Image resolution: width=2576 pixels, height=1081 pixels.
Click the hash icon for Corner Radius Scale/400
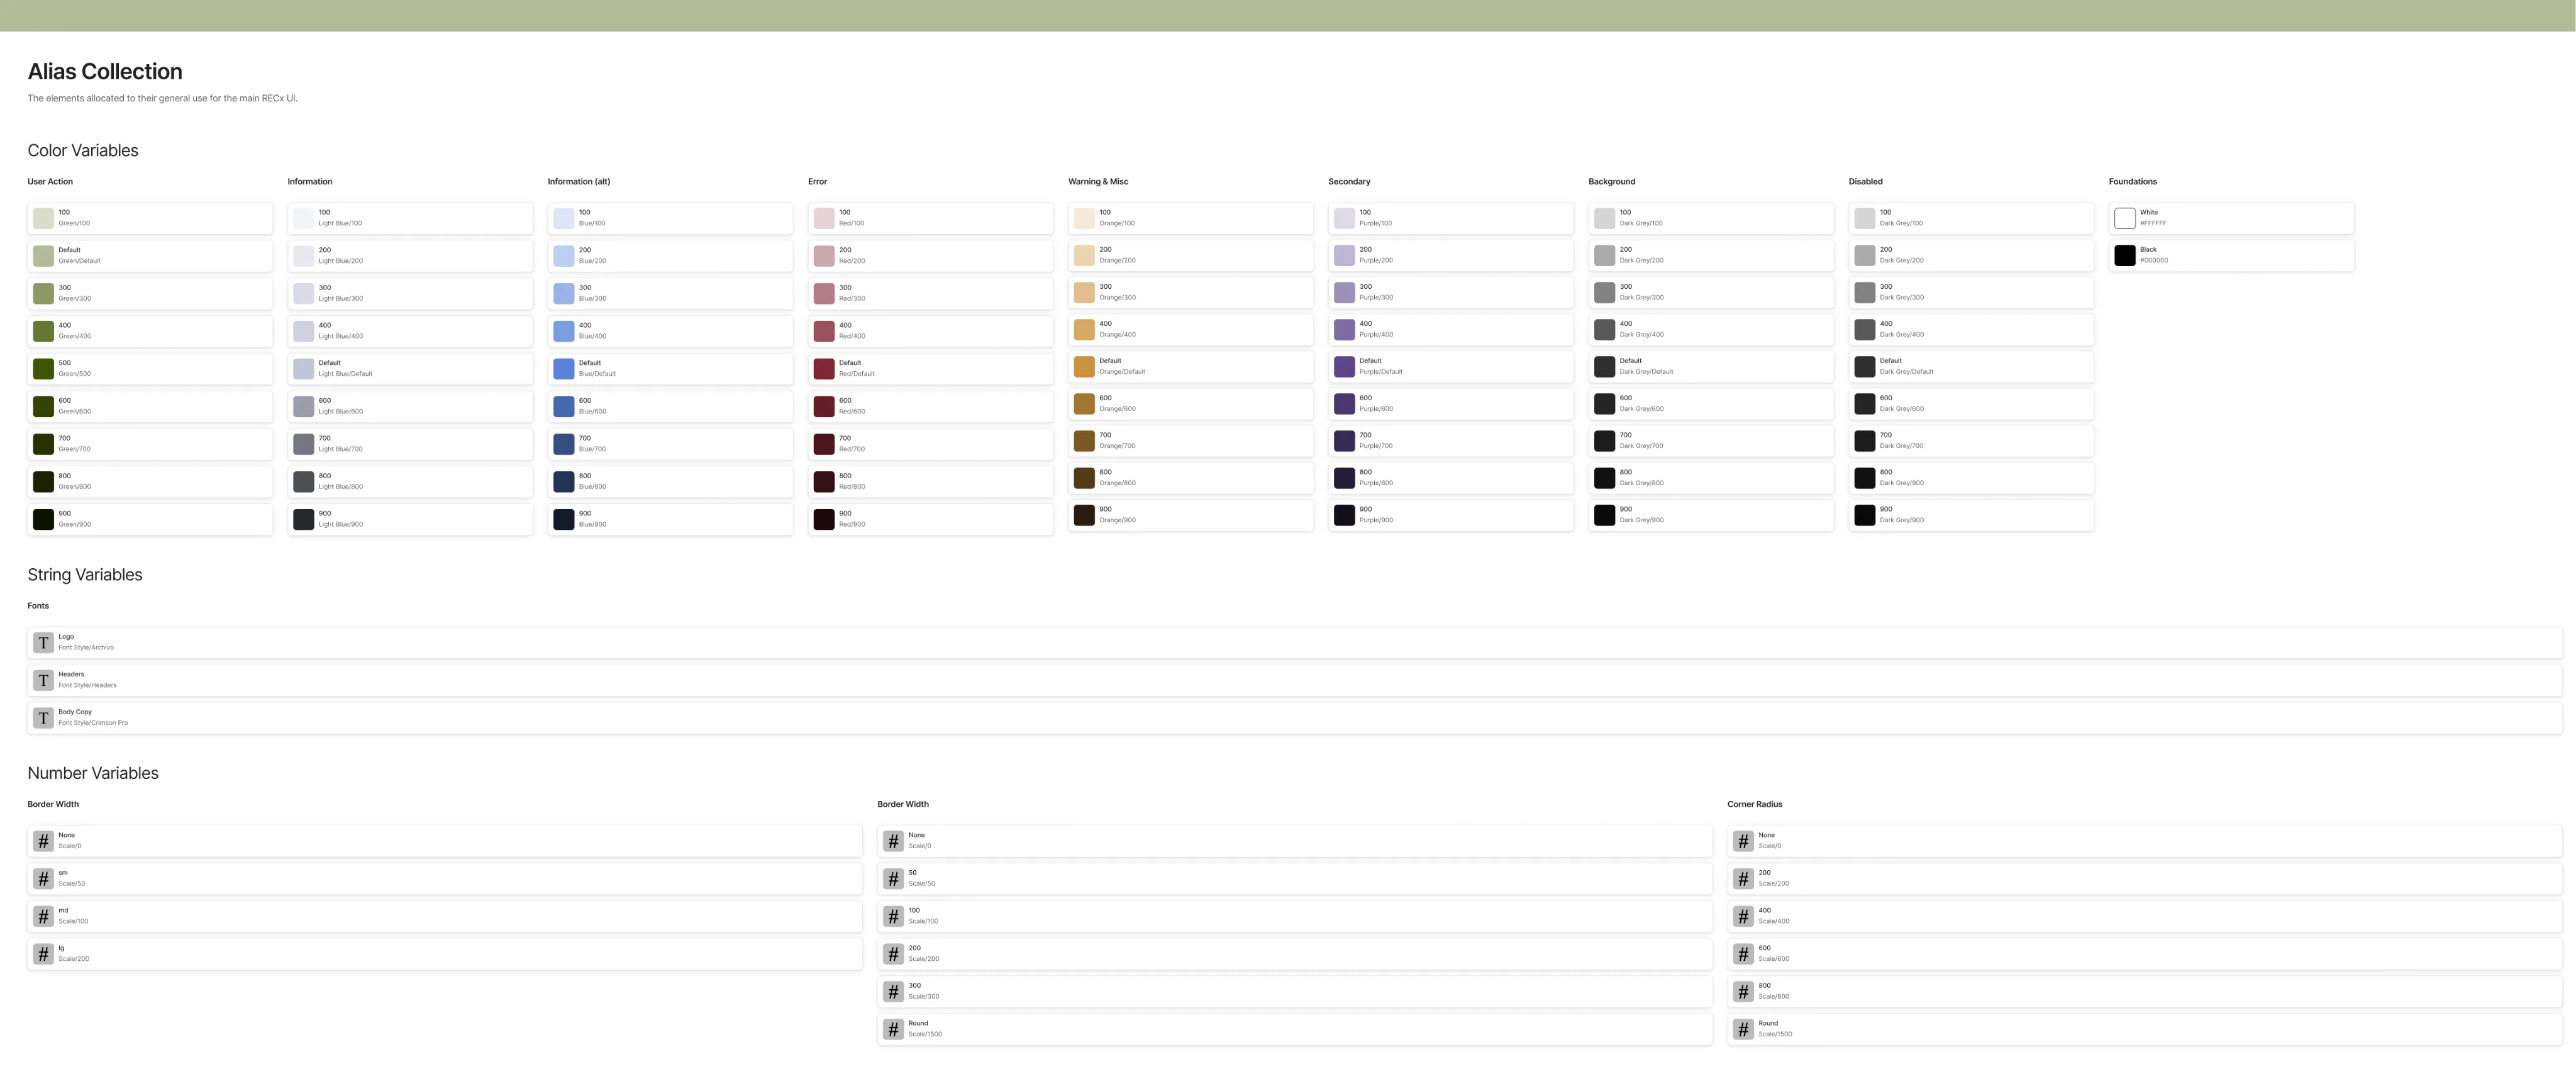pos(1743,917)
